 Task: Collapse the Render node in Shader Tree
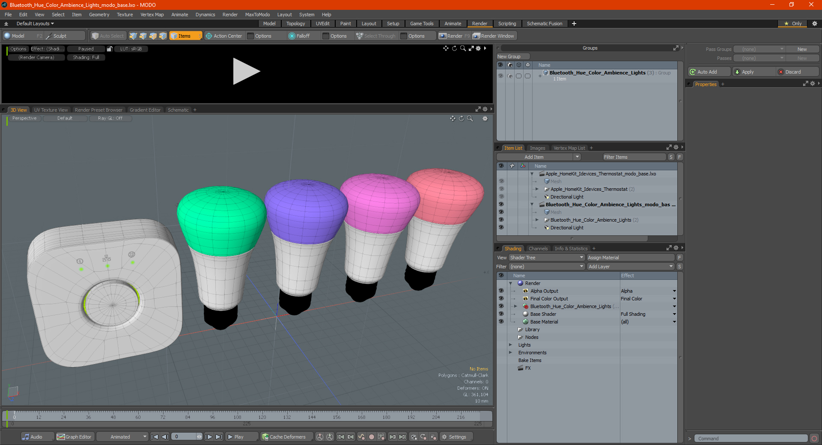coord(510,283)
